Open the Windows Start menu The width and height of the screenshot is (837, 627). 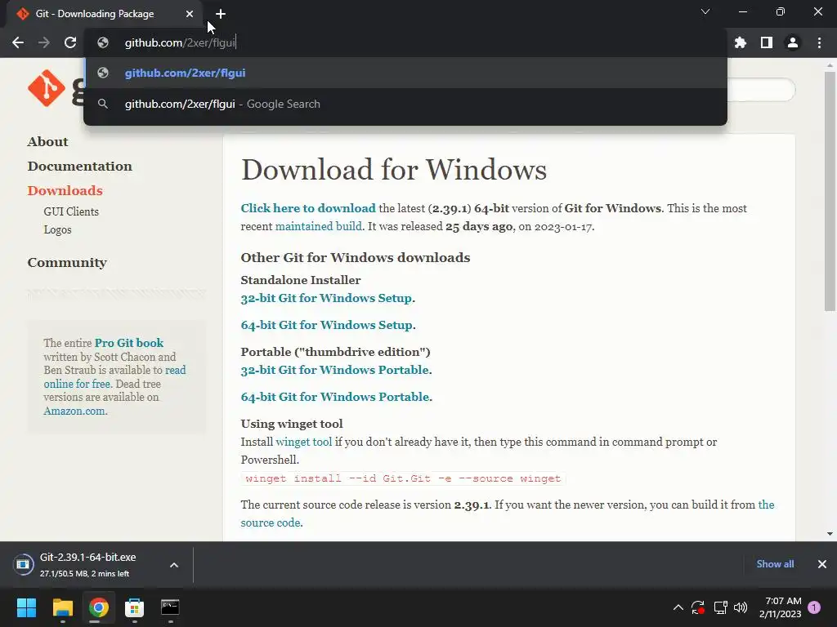pyautogui.click(x=26, y=607)
